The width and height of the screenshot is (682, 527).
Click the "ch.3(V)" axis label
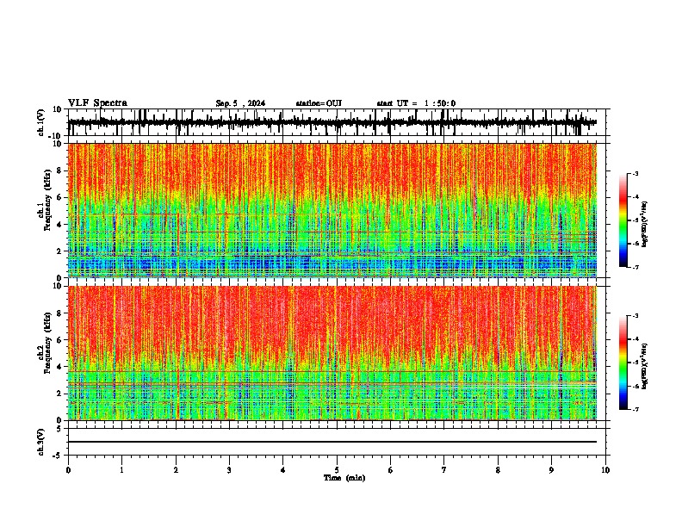tap(41, 442)
